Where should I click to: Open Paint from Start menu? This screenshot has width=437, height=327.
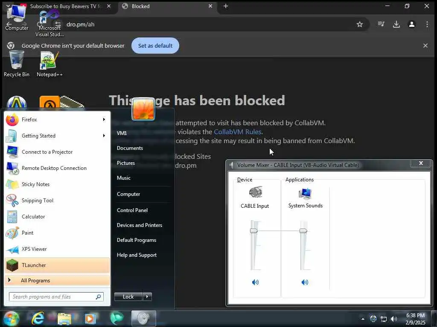click(x=57, y=233)
